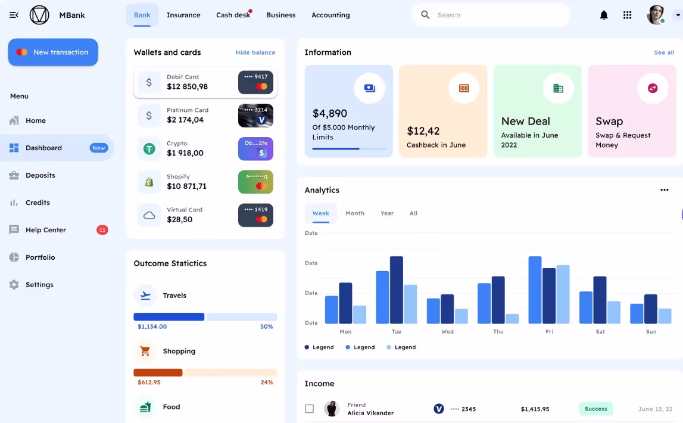The image size is (683, 423).
Task: Switch Analytics to the Month tab
Action: tap(354, 213)
